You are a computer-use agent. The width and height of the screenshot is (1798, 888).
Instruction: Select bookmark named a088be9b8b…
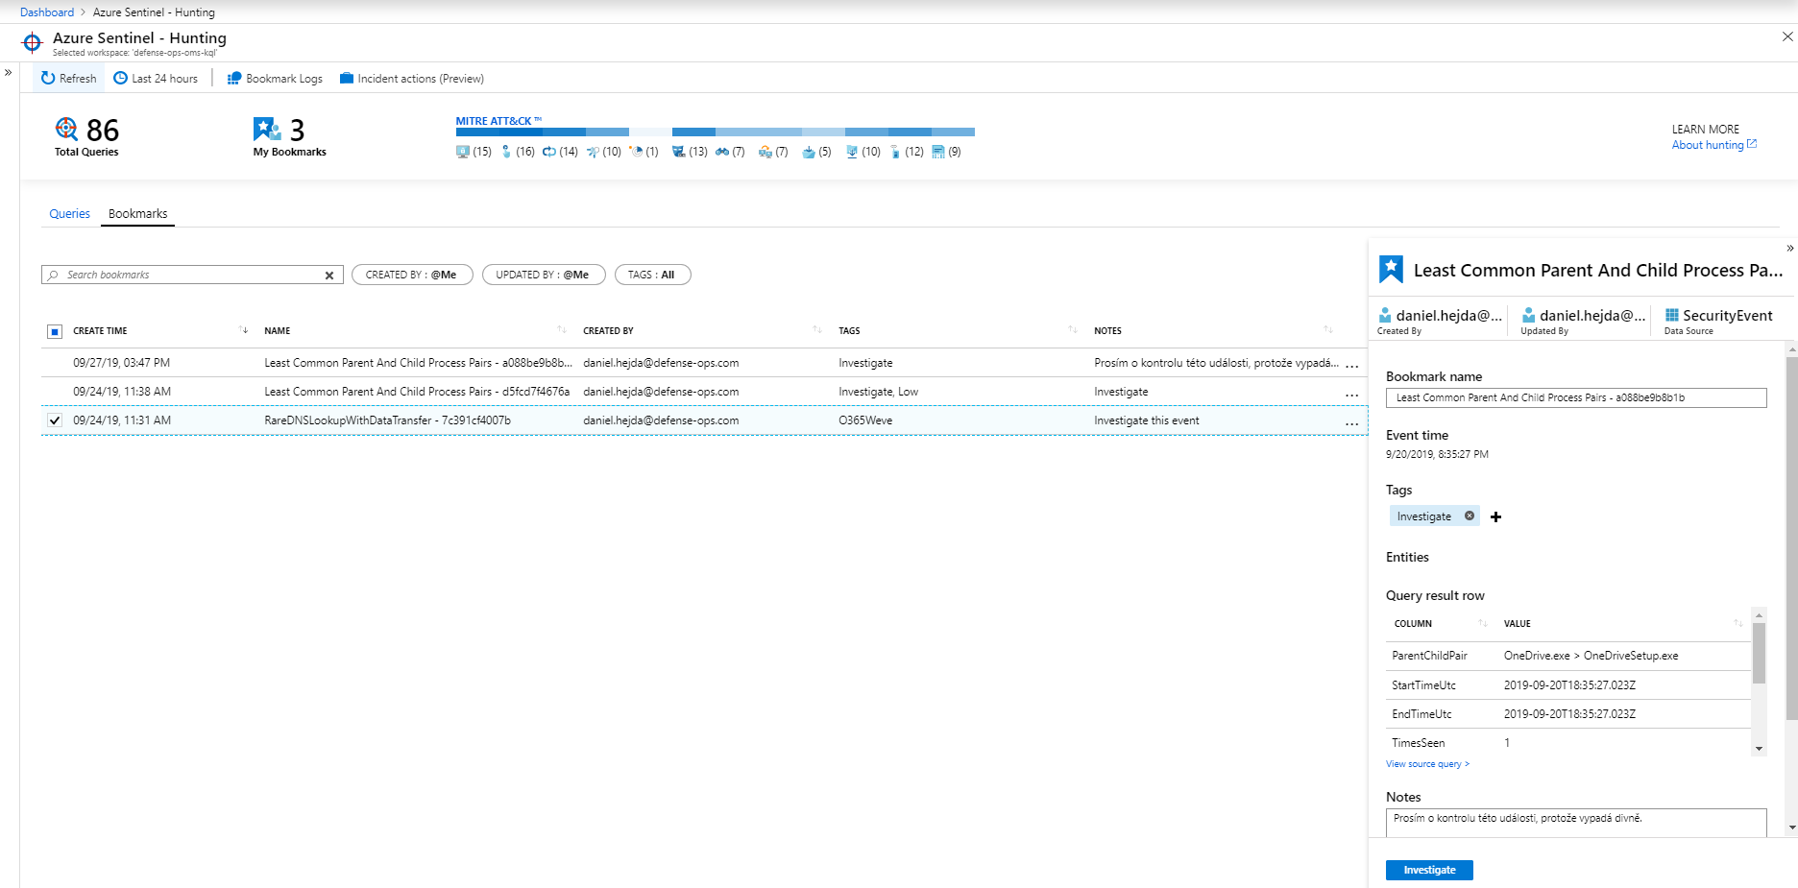point(418,363)
